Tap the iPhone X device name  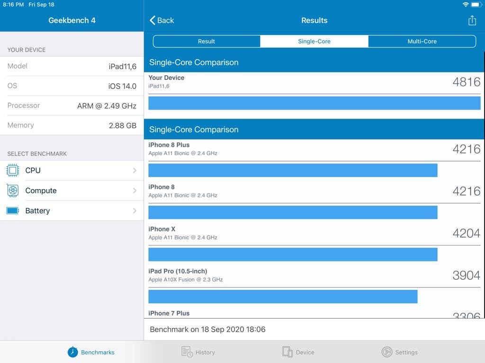click(x=162, y=229)
